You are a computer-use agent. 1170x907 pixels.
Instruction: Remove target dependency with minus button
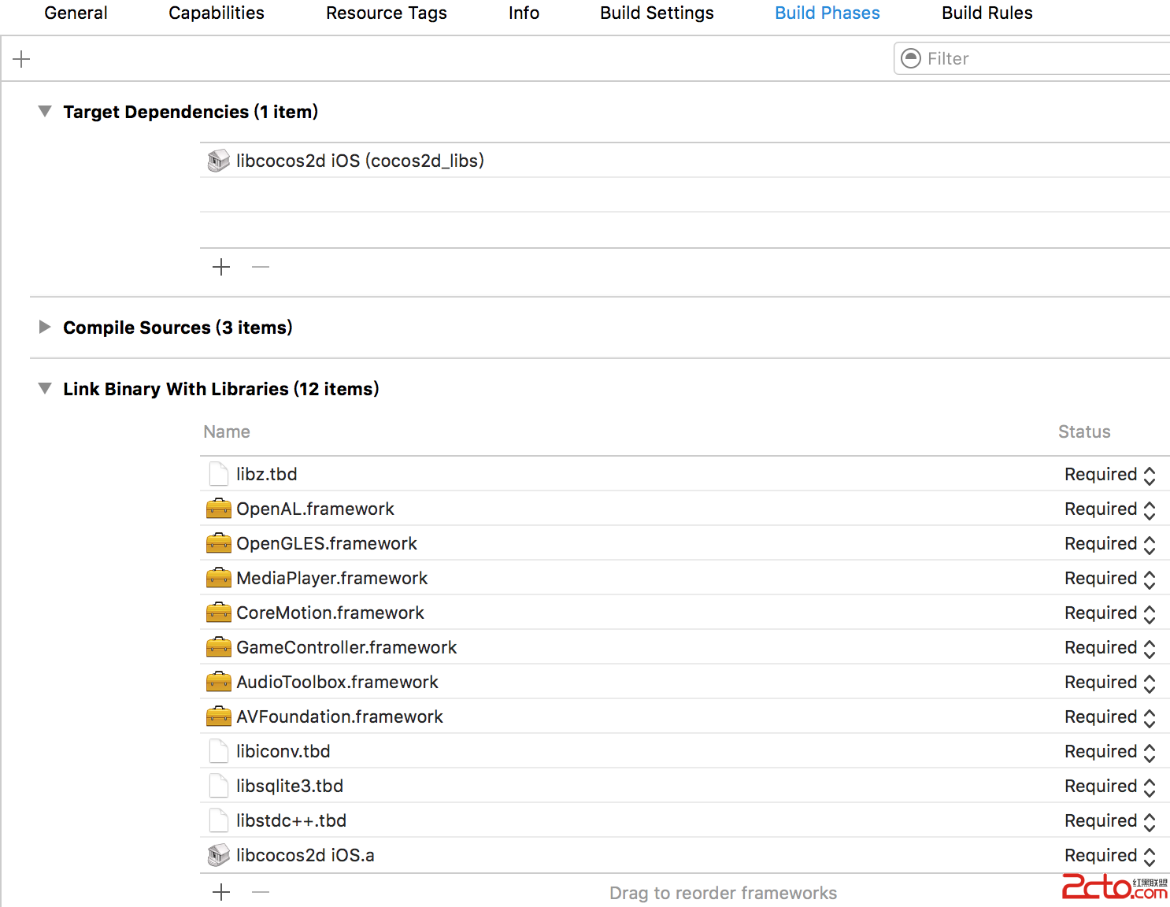(x=261, y=267)
